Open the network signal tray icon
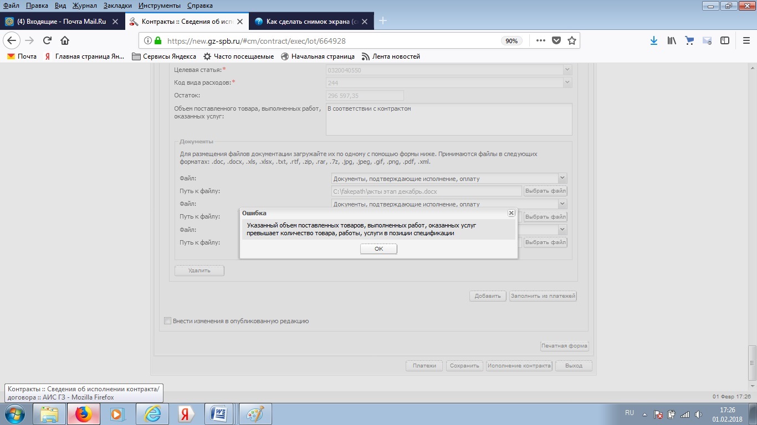 685,414
